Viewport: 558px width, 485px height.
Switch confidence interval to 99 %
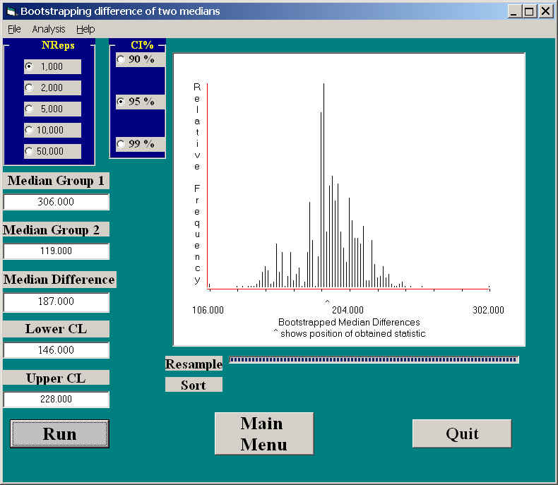(121, 144)
